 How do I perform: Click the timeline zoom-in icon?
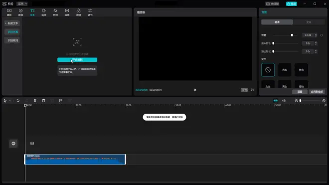pyautogui.click(x=324, y=101)
